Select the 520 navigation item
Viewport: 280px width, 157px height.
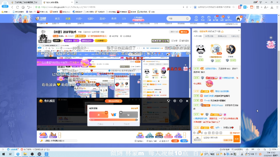124,18
